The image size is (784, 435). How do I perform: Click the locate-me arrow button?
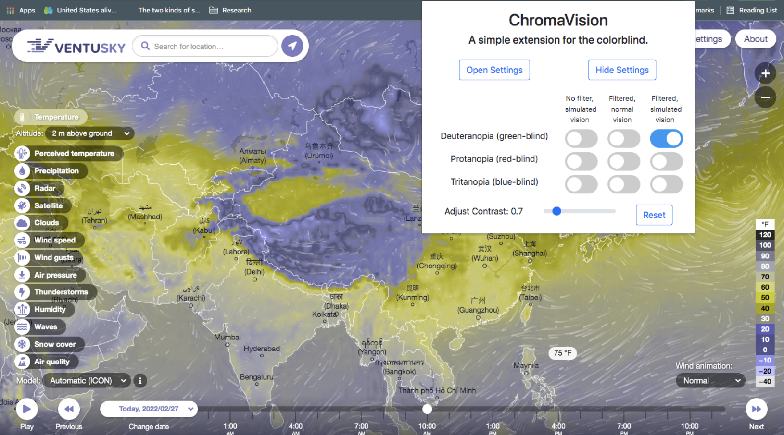coord(292,46)
